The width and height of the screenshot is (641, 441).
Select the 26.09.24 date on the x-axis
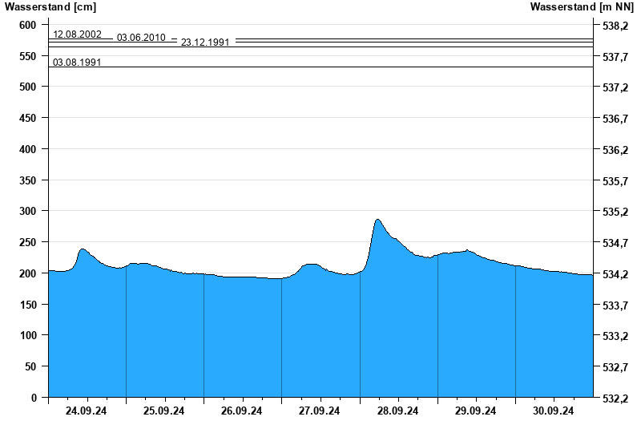coord(242,411)
